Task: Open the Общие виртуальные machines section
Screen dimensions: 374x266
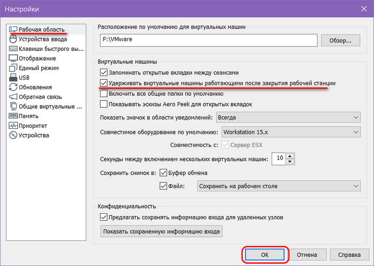Action: click(50, 106)
